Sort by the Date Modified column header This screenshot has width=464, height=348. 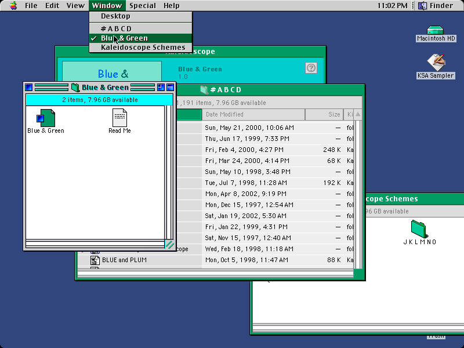[253, 114]
